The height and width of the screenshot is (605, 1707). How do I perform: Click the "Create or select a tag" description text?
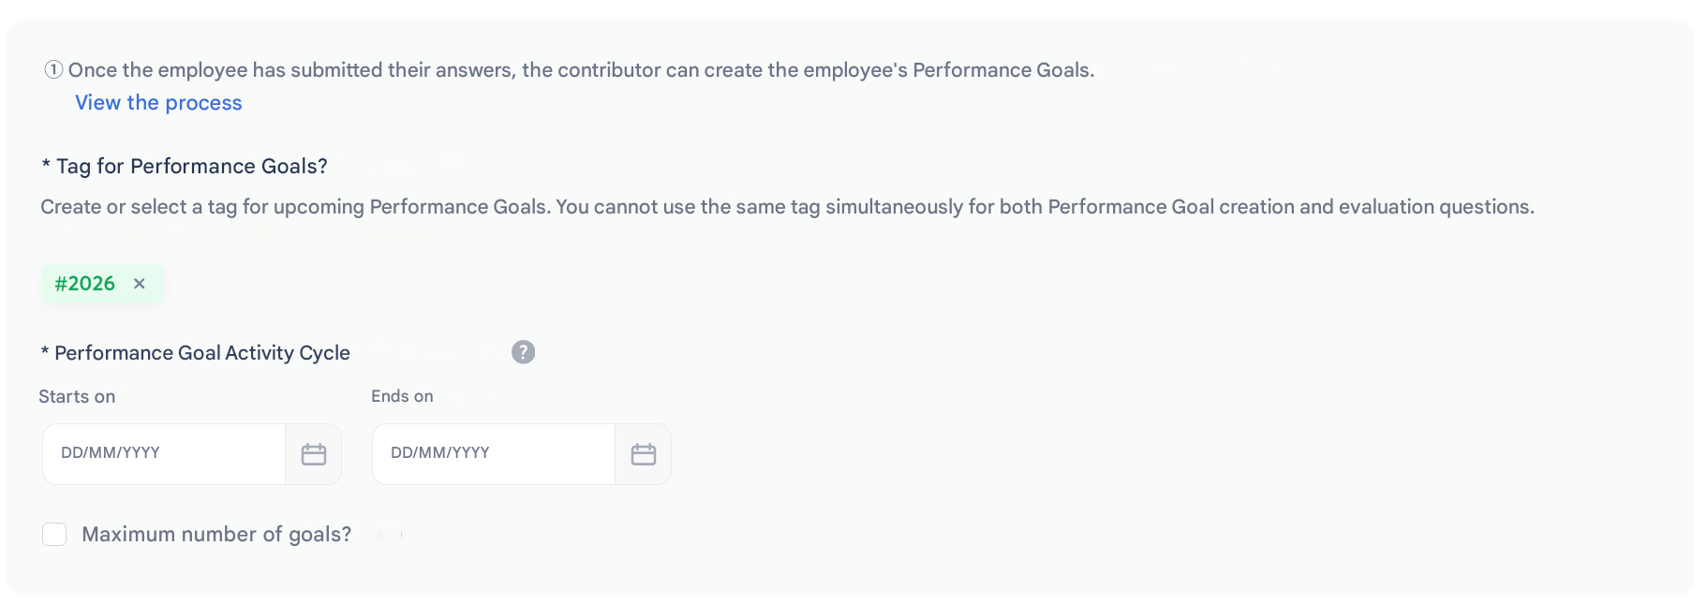[787, 207]
